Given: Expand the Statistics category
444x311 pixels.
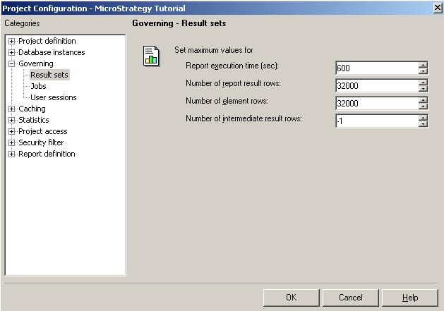Looking at the screenshot, I should coord(11,121).
